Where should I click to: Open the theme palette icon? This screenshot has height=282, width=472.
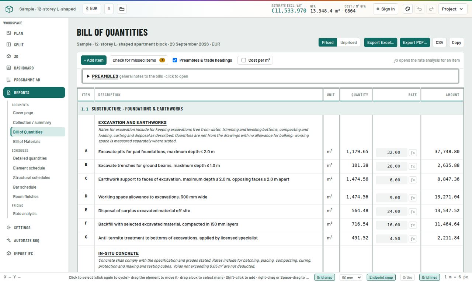407,9
